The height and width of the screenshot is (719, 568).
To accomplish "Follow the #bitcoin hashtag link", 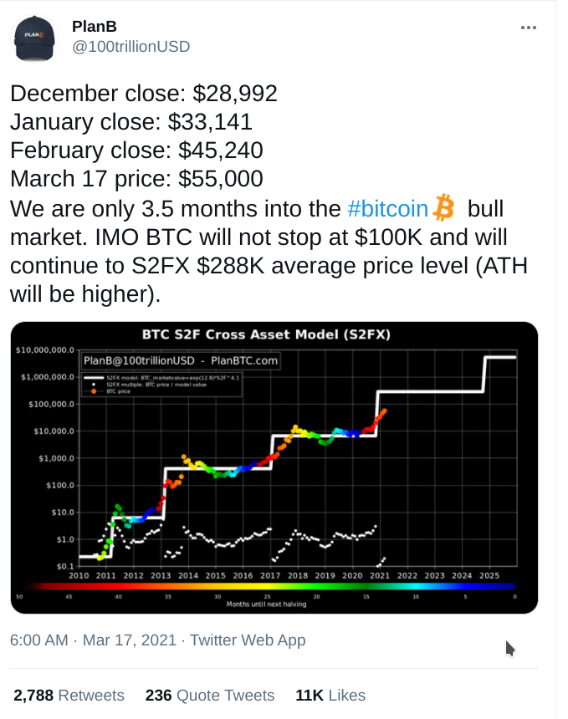I will (x=387, y=207).
